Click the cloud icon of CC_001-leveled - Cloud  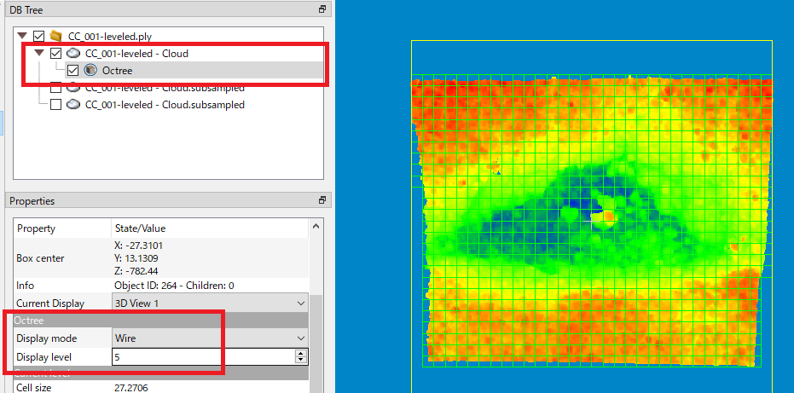(x=74, y=54)
